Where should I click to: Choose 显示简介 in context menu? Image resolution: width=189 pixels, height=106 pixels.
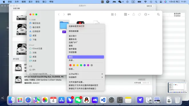pyautogui.click(x=86, y=36)
